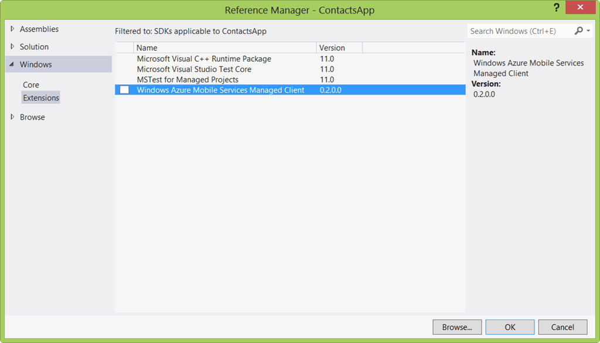This screenshot has width=600, height=343.
Task: Select the Browse category
Action: 32,117
